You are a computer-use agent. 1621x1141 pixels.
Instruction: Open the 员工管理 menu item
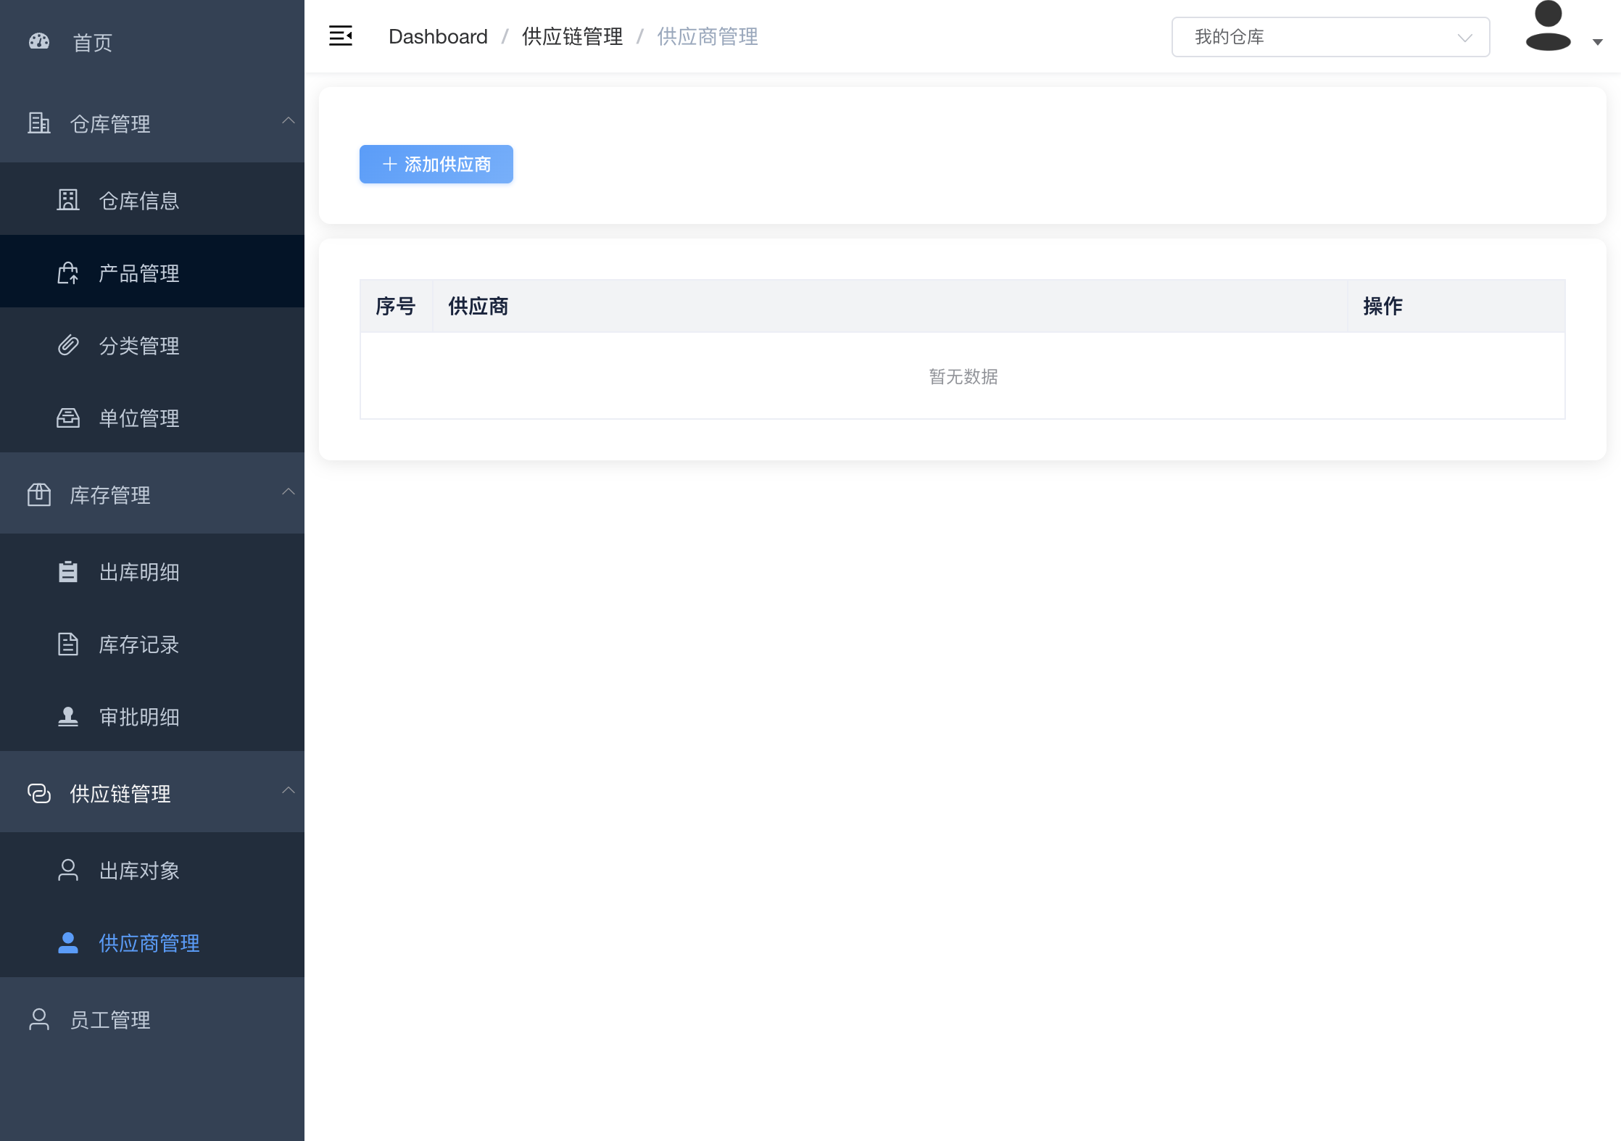(x=110, y=1020)
